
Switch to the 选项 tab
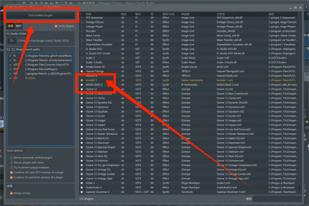pos(10,26)
